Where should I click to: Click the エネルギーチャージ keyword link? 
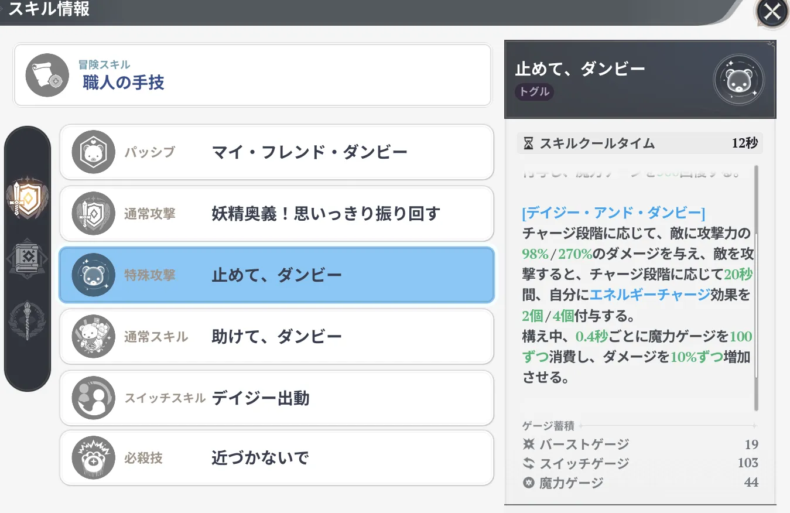(649, 295)
